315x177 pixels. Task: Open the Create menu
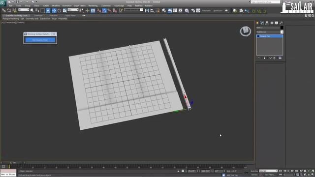[x=46, y=5]
